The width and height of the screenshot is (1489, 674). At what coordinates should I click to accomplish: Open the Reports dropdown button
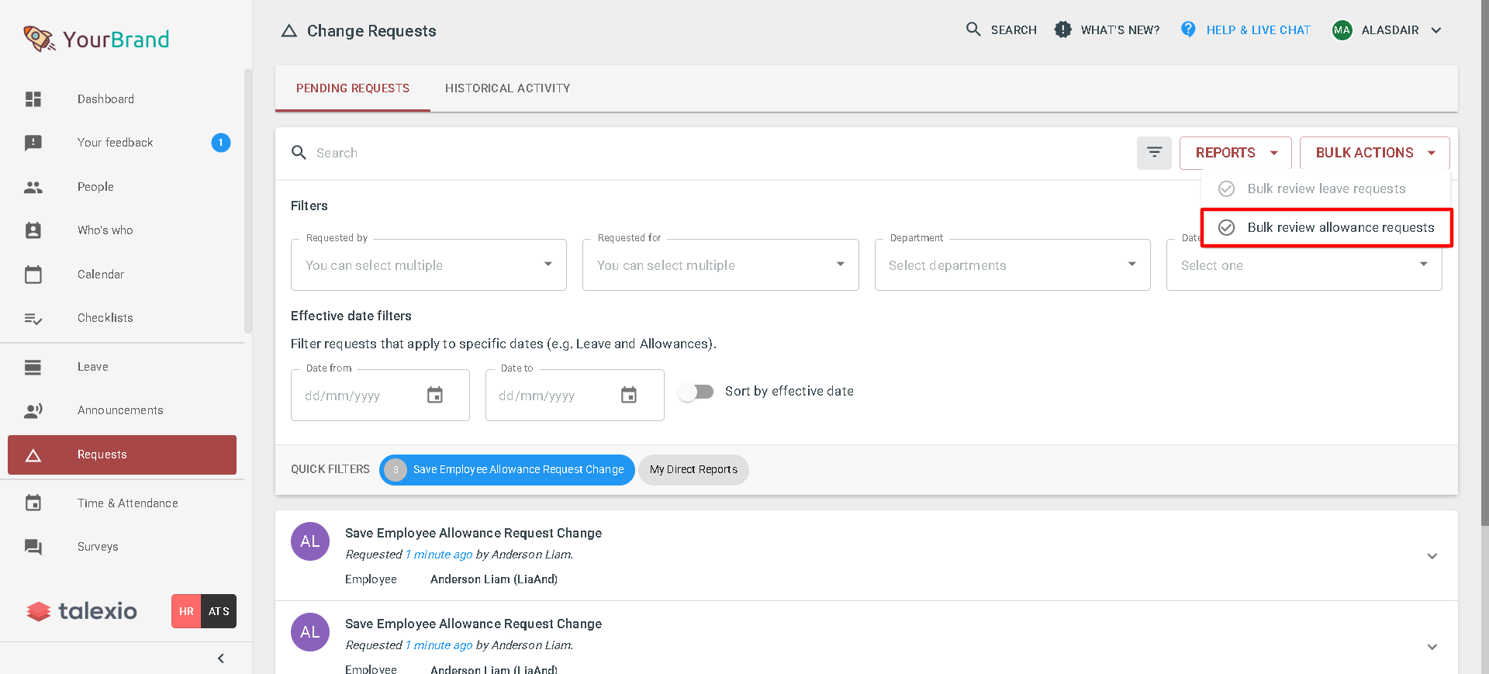click(1235, 153)
